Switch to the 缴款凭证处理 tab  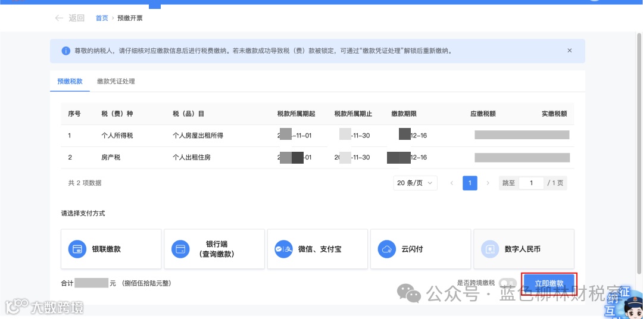click(x=116, y=81)
